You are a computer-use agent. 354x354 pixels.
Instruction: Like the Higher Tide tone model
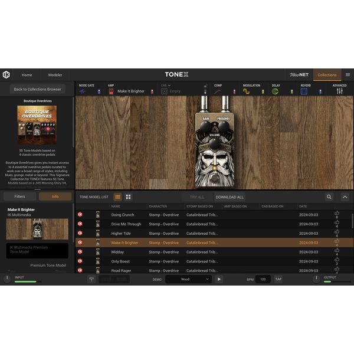click(x=337, y=232)
